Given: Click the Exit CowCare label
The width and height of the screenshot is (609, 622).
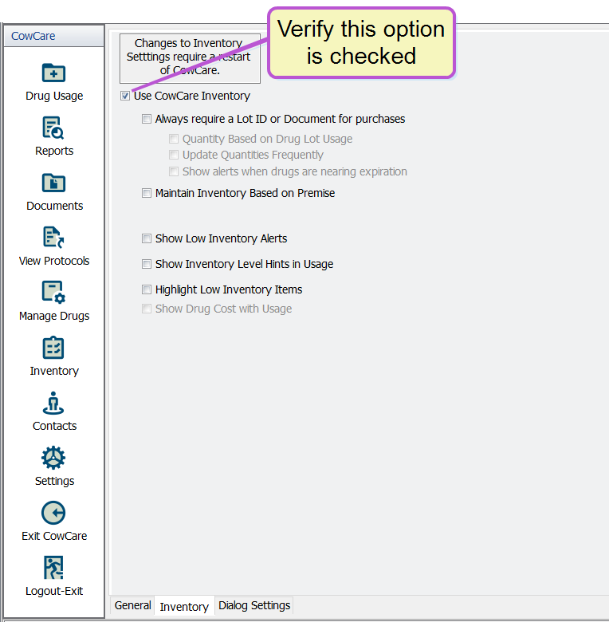Looking at the screenshot, I should (54, 536).
